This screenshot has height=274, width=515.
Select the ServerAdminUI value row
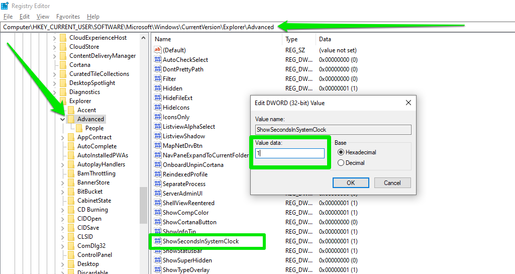(x=182, y=193)
